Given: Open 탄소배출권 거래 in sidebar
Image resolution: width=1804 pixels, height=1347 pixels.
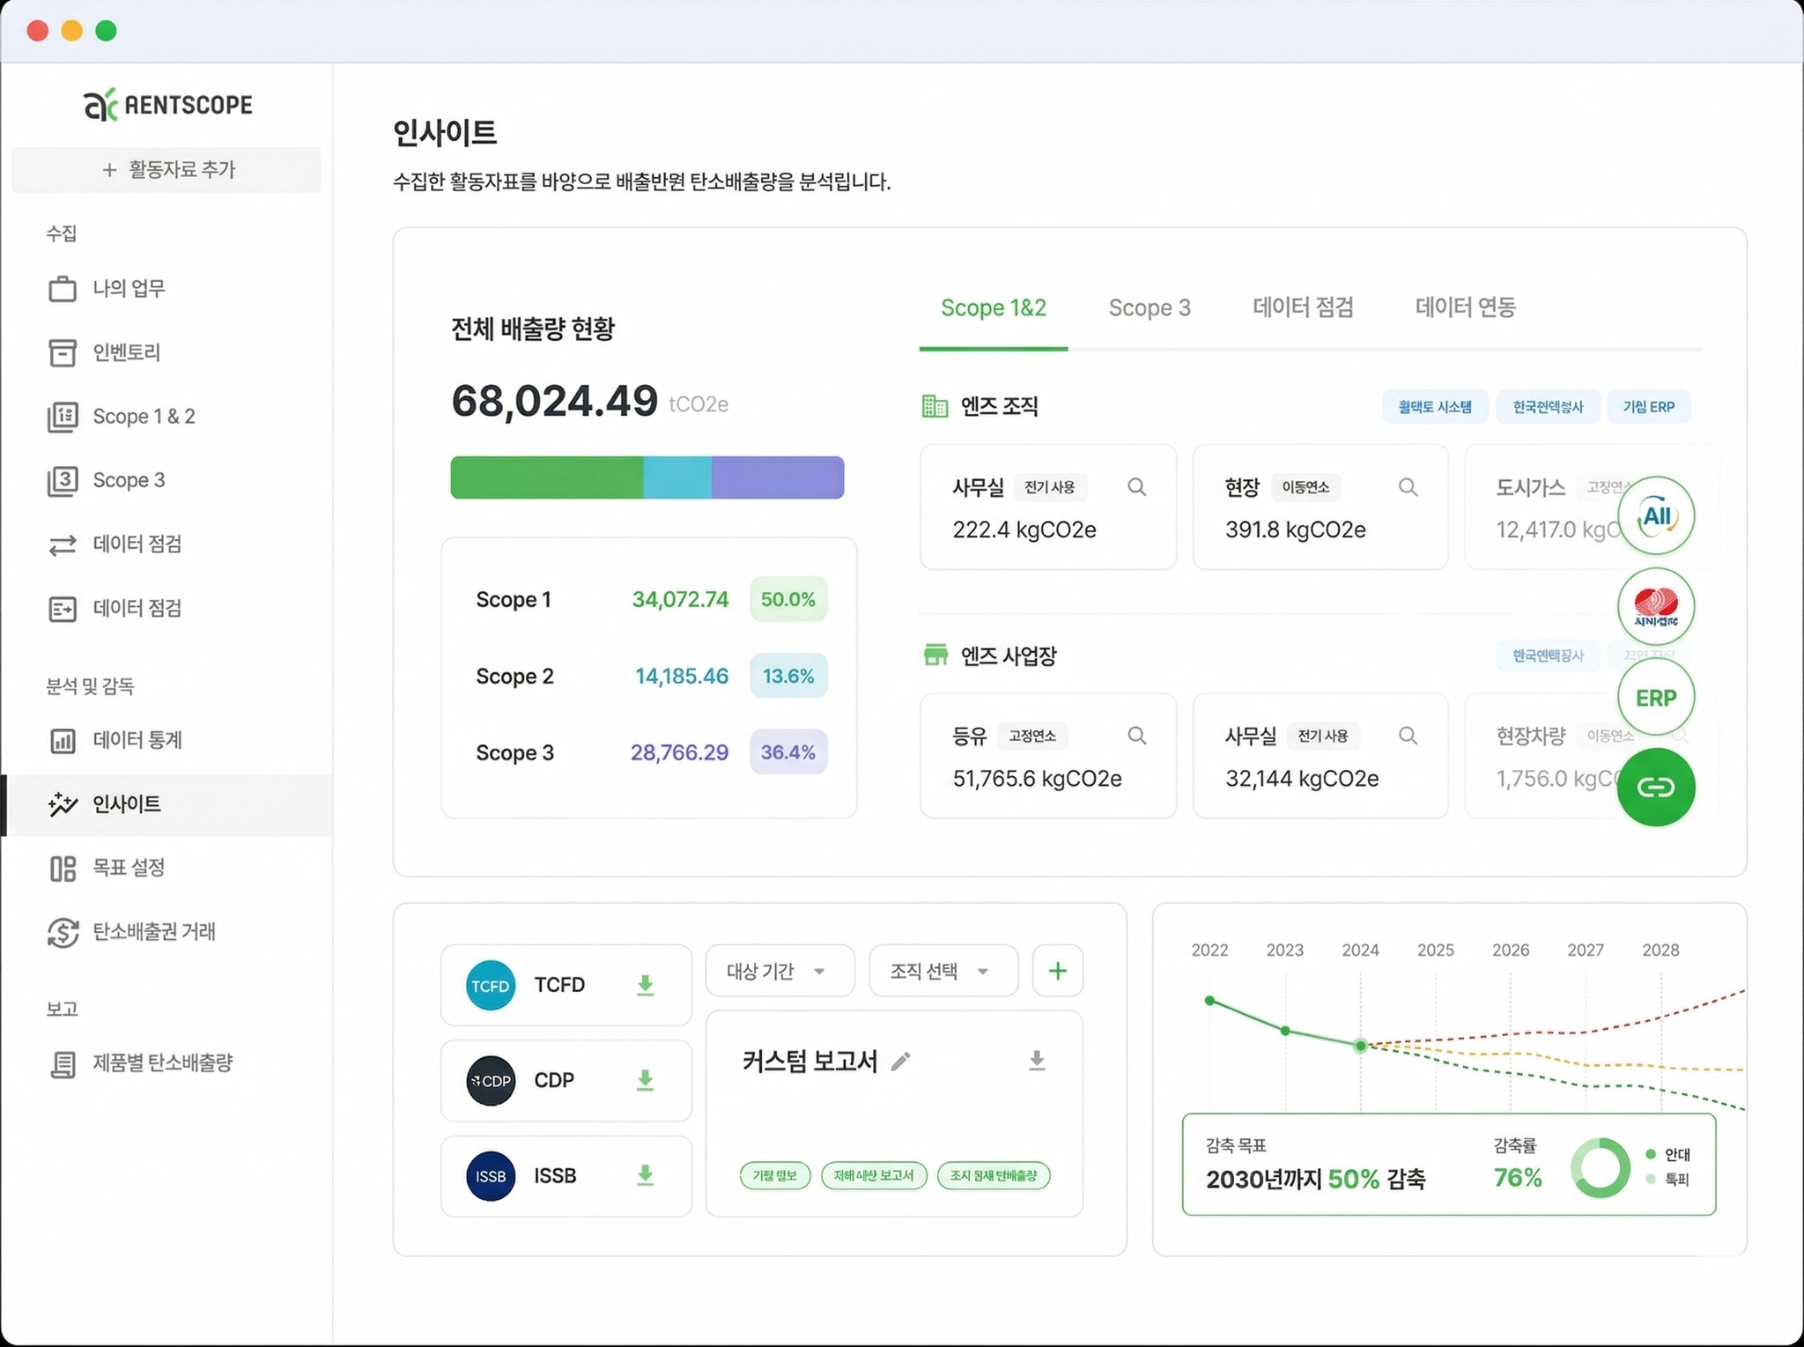Looking at the screenshot, I should [153, 931].
